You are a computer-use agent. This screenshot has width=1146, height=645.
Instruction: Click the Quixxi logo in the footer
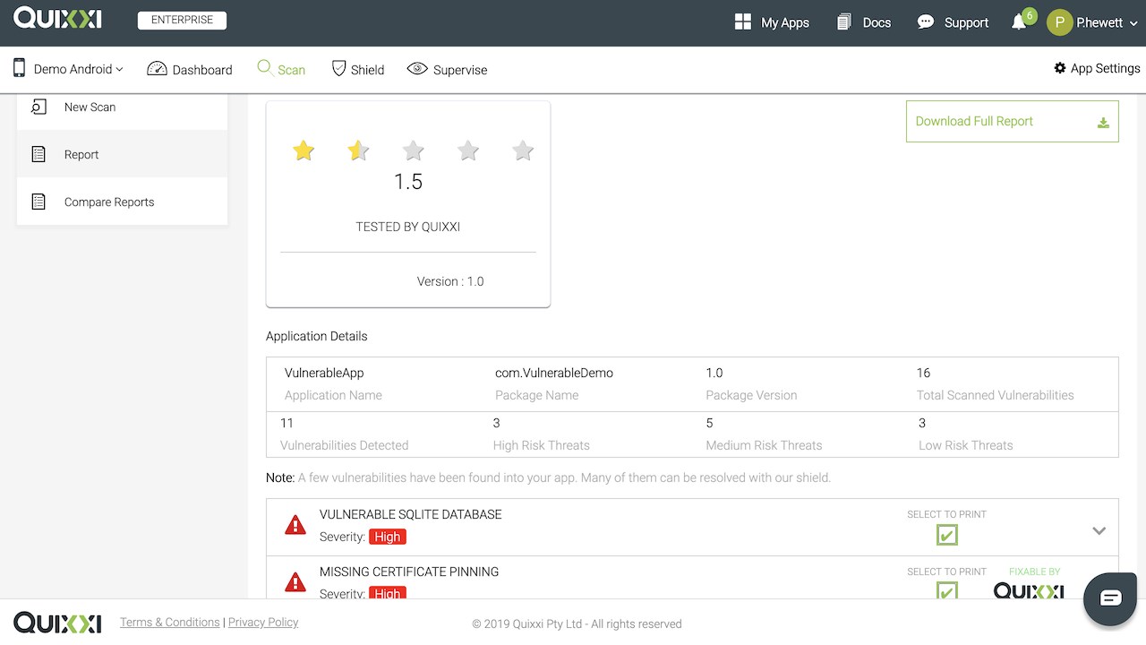click(x=57, y=623)
